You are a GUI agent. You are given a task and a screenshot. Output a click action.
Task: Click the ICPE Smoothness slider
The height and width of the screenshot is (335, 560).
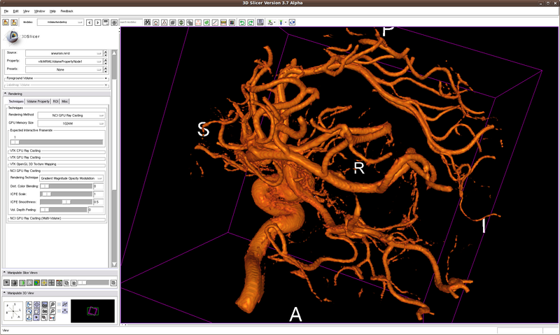click(65, 201)
